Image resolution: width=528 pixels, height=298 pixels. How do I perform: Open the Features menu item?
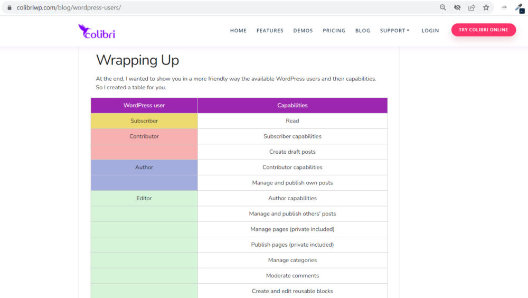tap(270, 31)
